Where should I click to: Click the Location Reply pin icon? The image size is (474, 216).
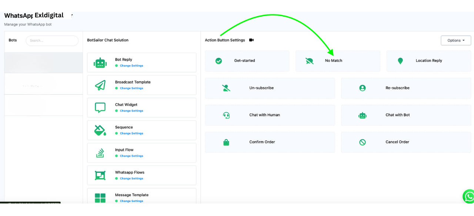click(x=400, y=61)
